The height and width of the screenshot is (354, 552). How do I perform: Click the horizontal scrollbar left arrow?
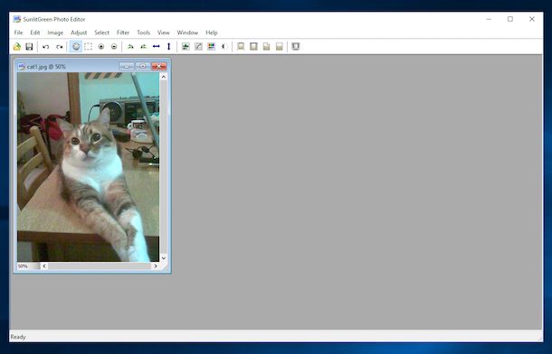point(44,266)
